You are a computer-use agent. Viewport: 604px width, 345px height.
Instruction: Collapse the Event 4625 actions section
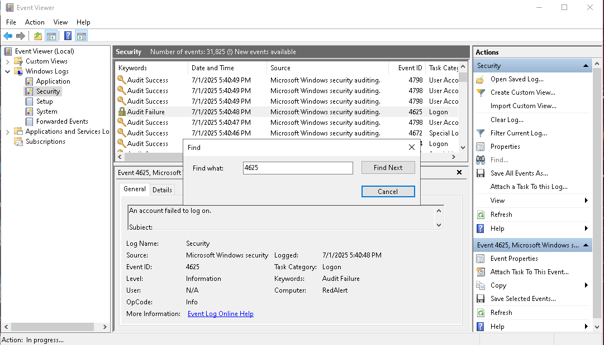coord(586,245)
